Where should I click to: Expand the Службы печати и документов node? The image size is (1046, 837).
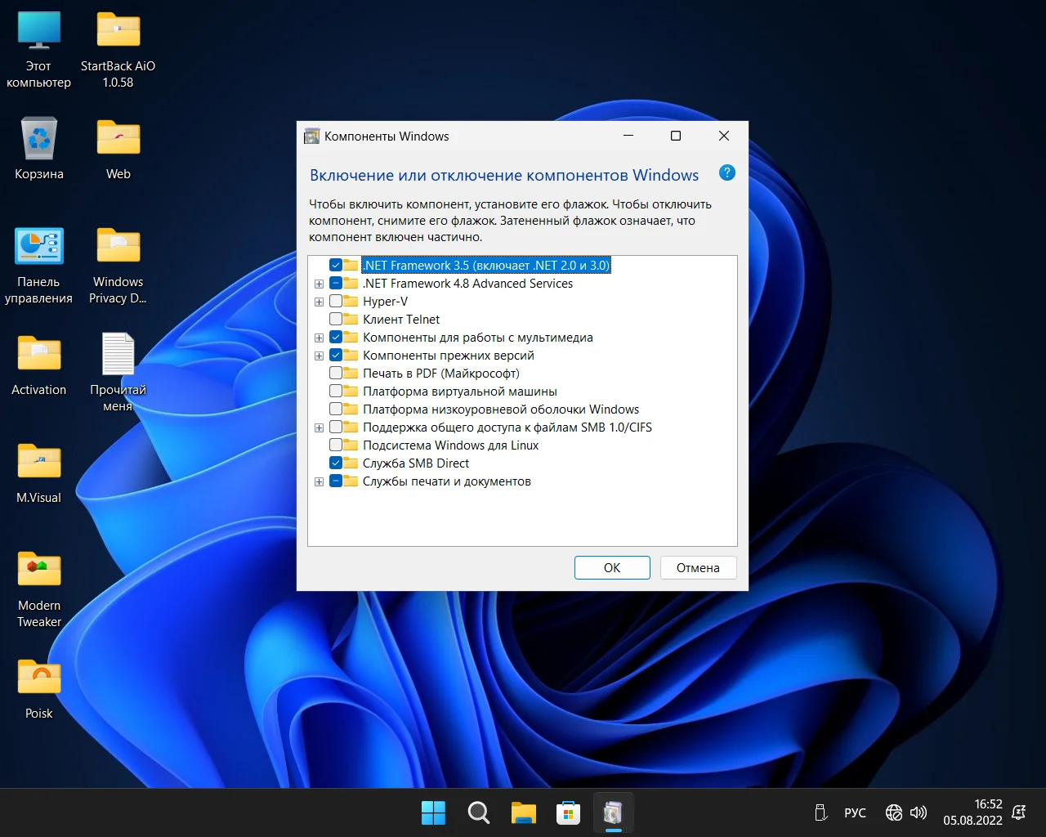pos(319,481)
